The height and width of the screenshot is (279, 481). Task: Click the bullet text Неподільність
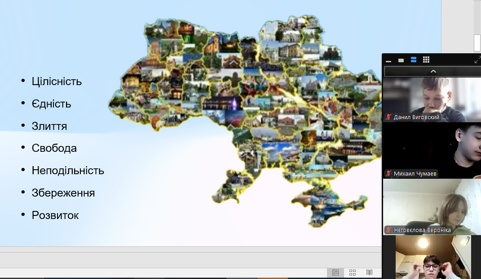click(x=68, y=170)
